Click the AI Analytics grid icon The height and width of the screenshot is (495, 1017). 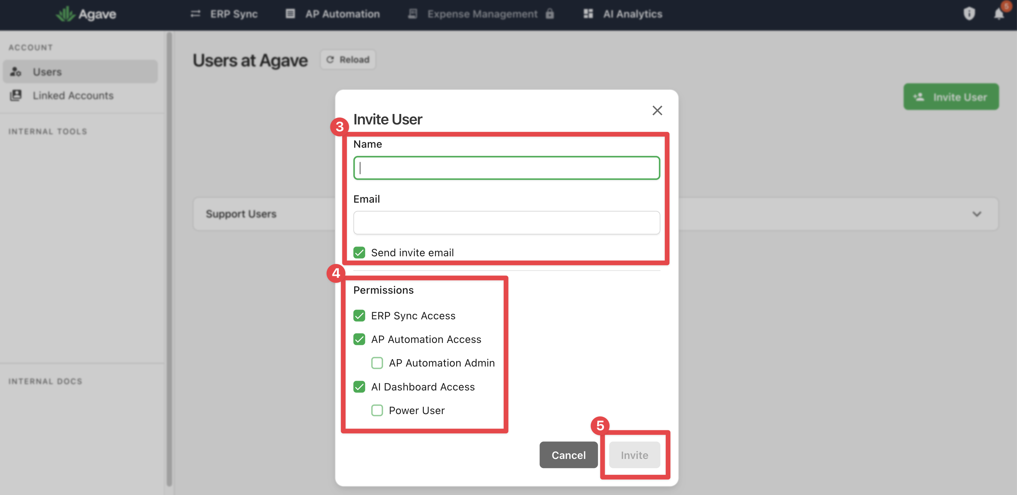(x=588, y=14)
